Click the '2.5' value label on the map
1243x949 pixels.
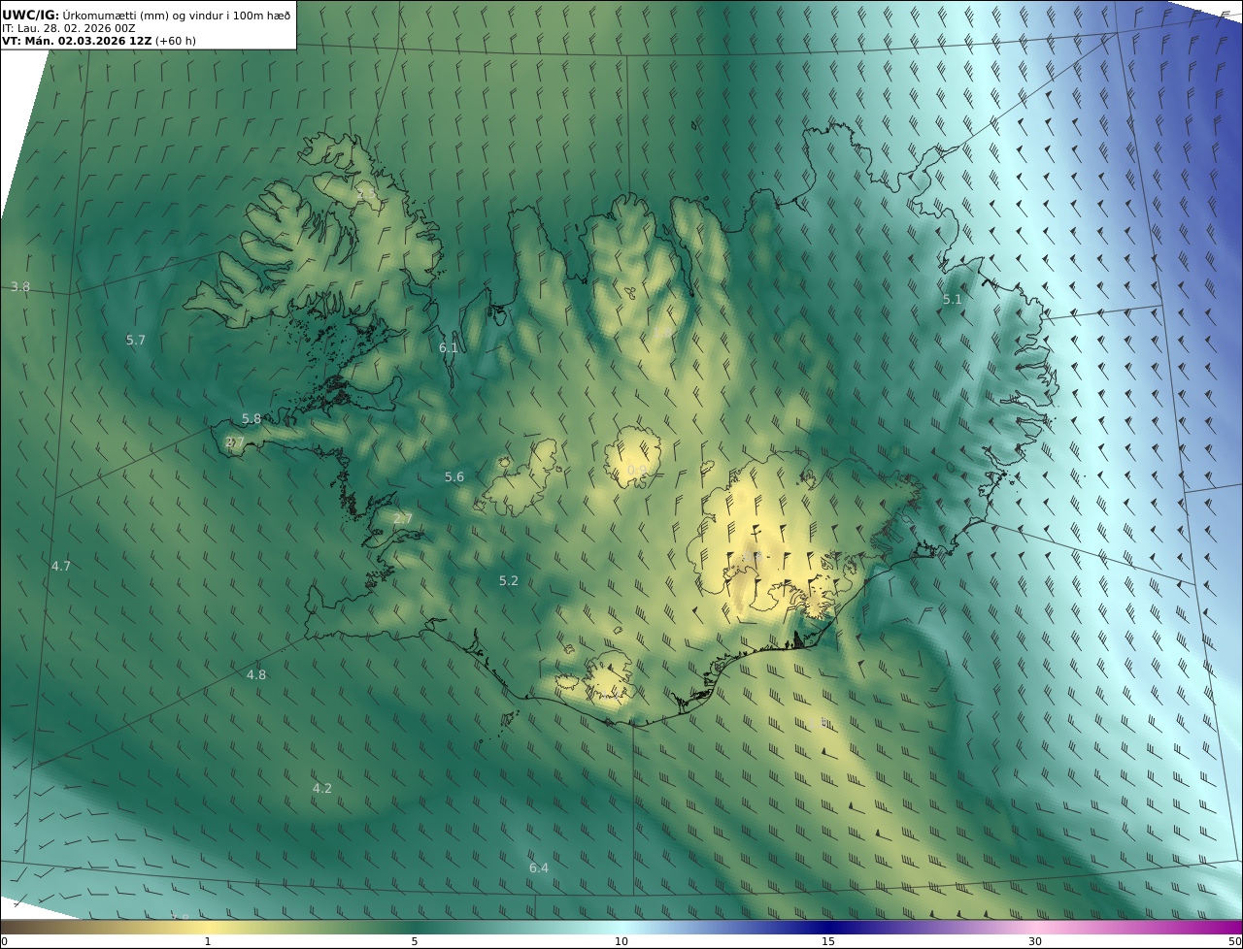coord(366,194)
